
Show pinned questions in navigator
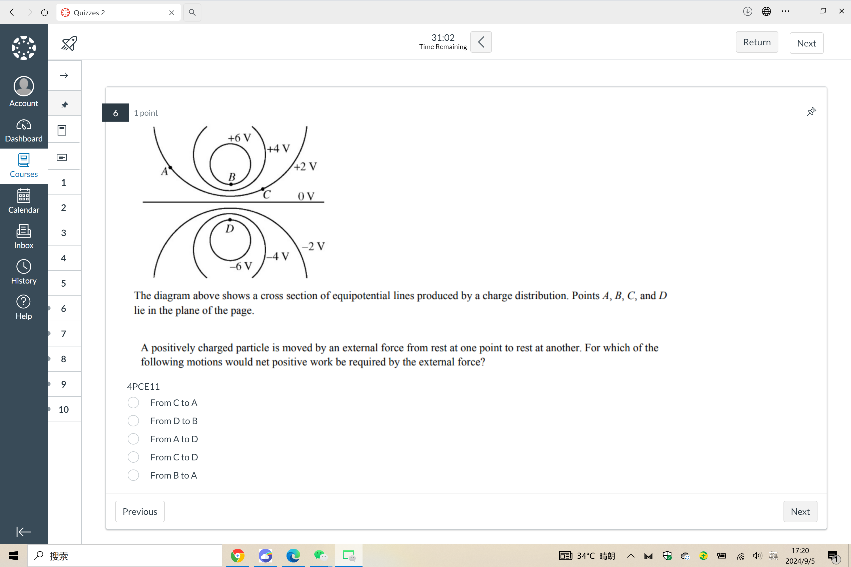64,105
